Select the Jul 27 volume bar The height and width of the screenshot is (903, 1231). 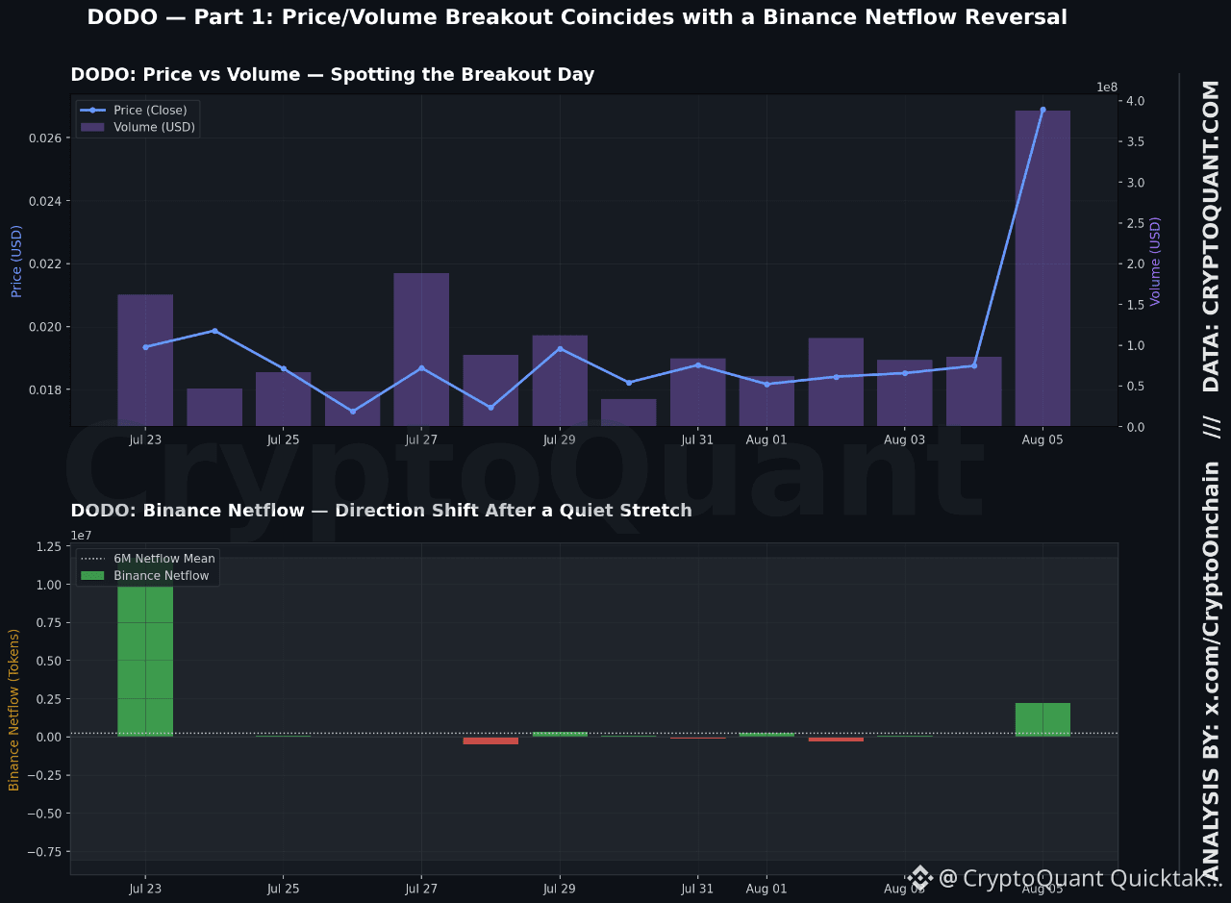point(421,349)
